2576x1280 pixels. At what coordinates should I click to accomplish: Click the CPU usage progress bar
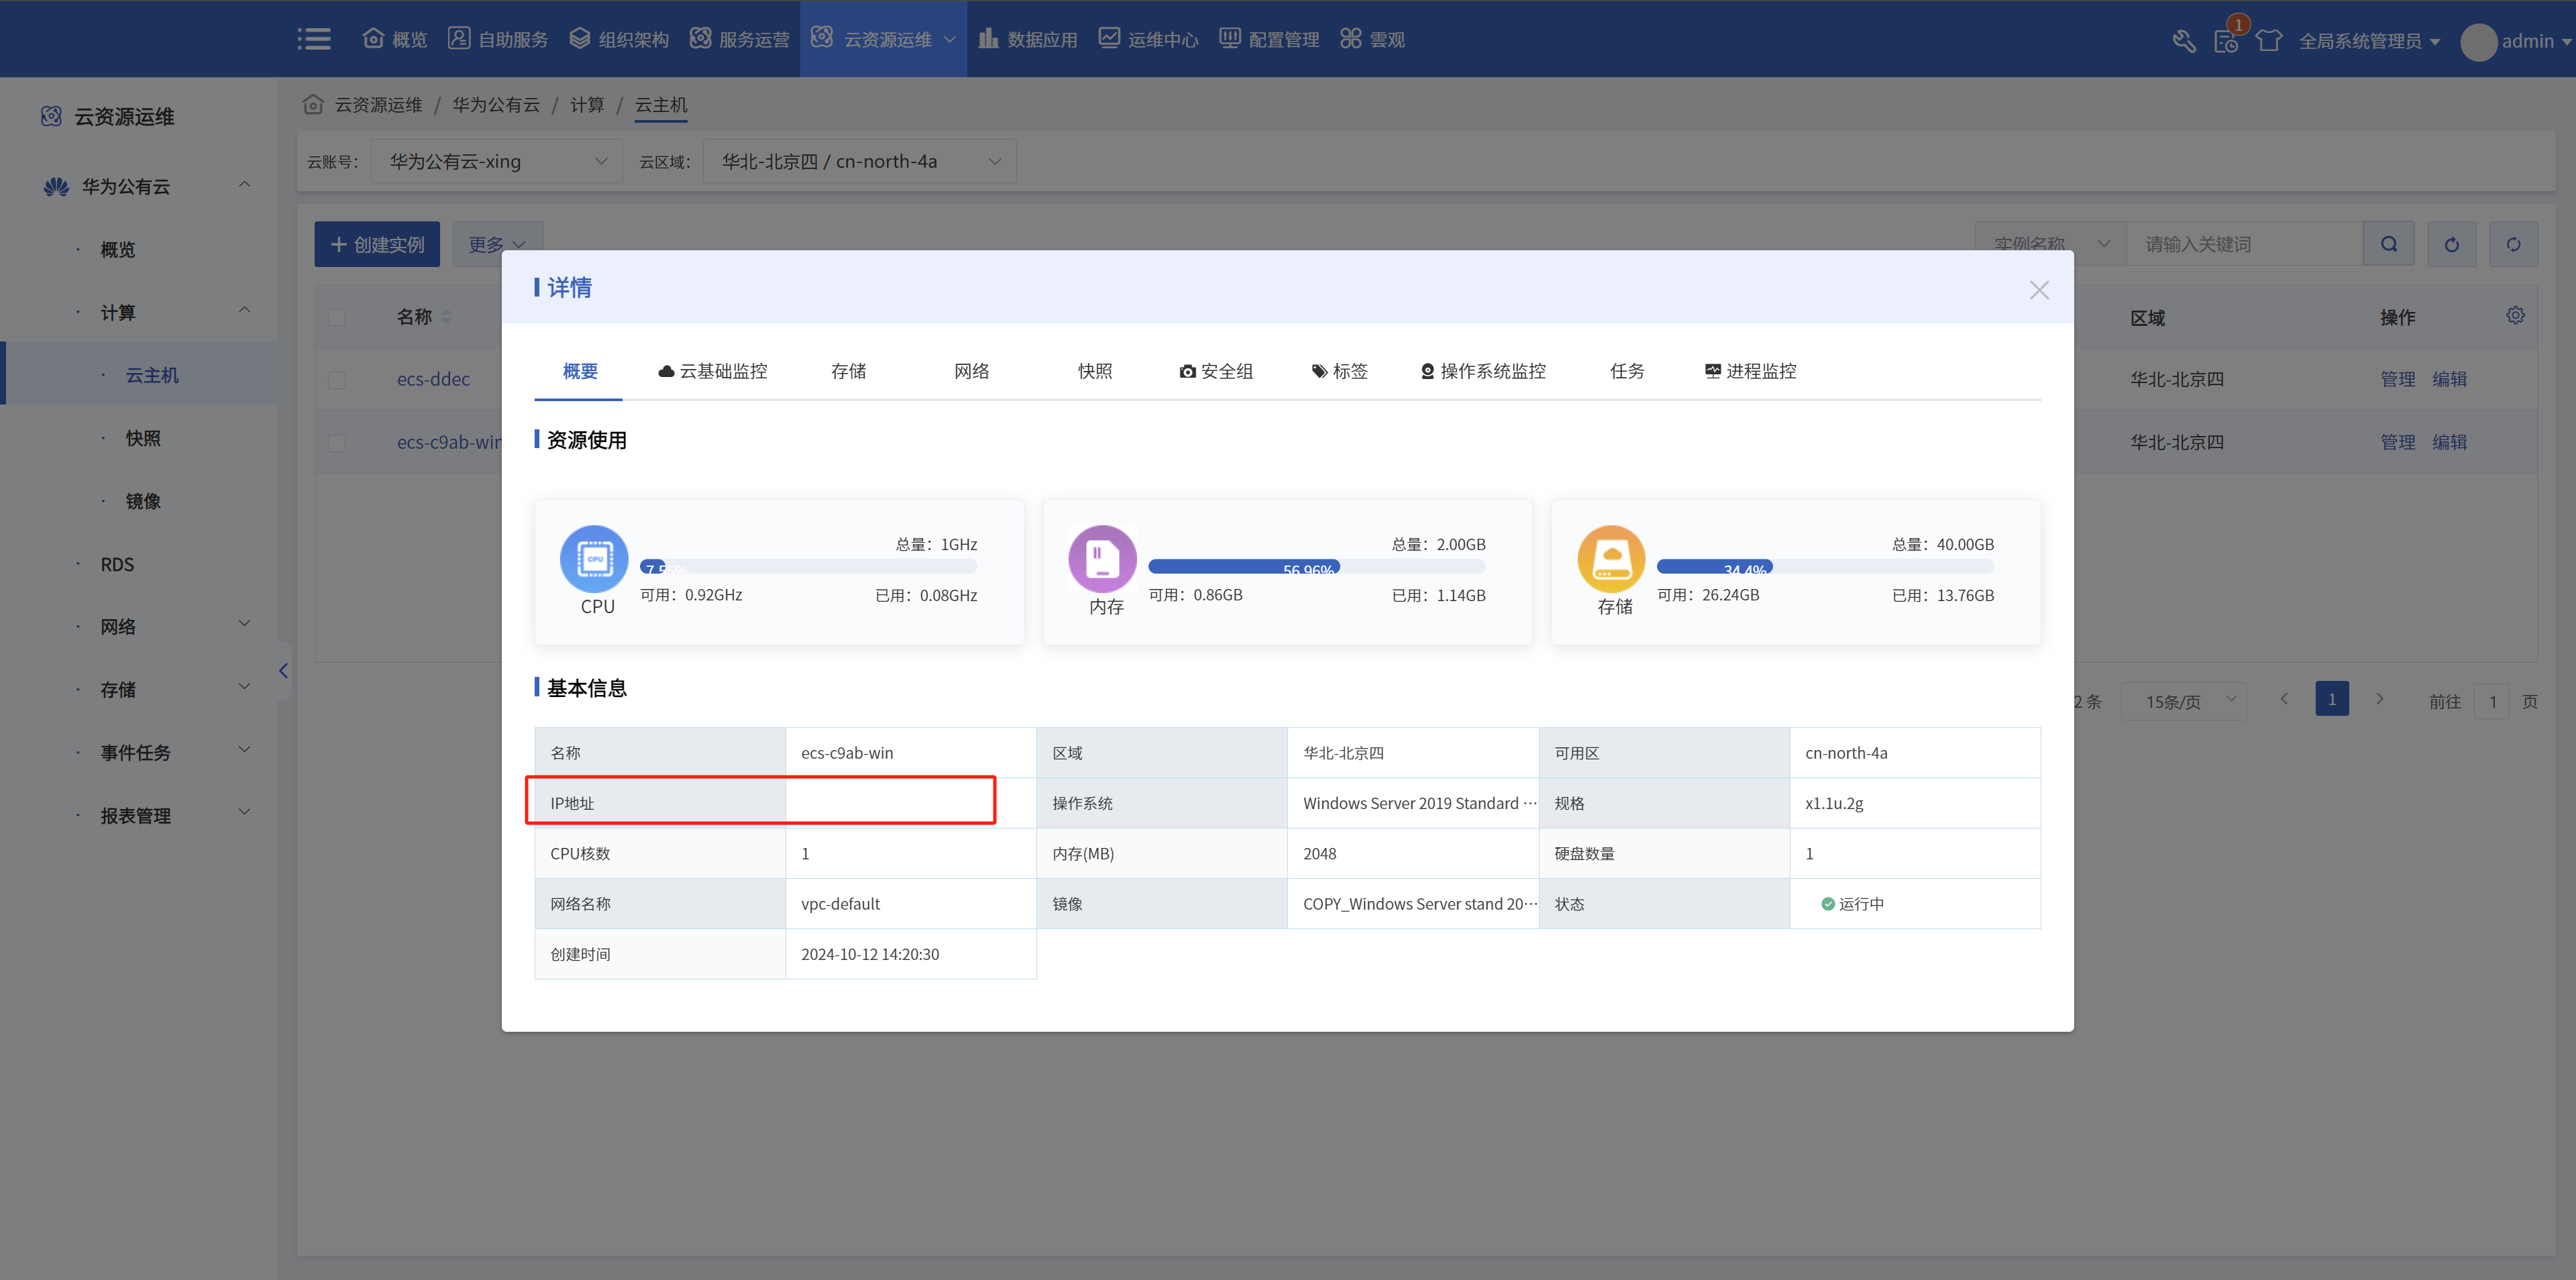point(808,567)
